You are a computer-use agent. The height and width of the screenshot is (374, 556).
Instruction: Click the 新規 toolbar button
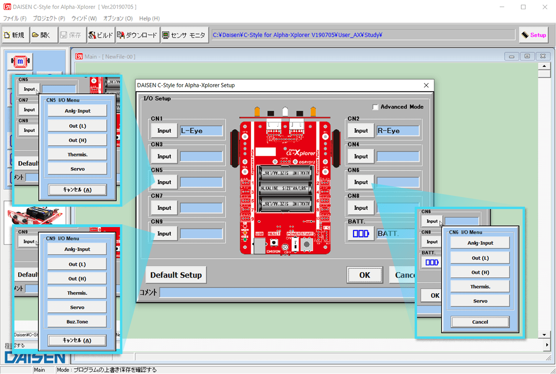coord(14,35)
